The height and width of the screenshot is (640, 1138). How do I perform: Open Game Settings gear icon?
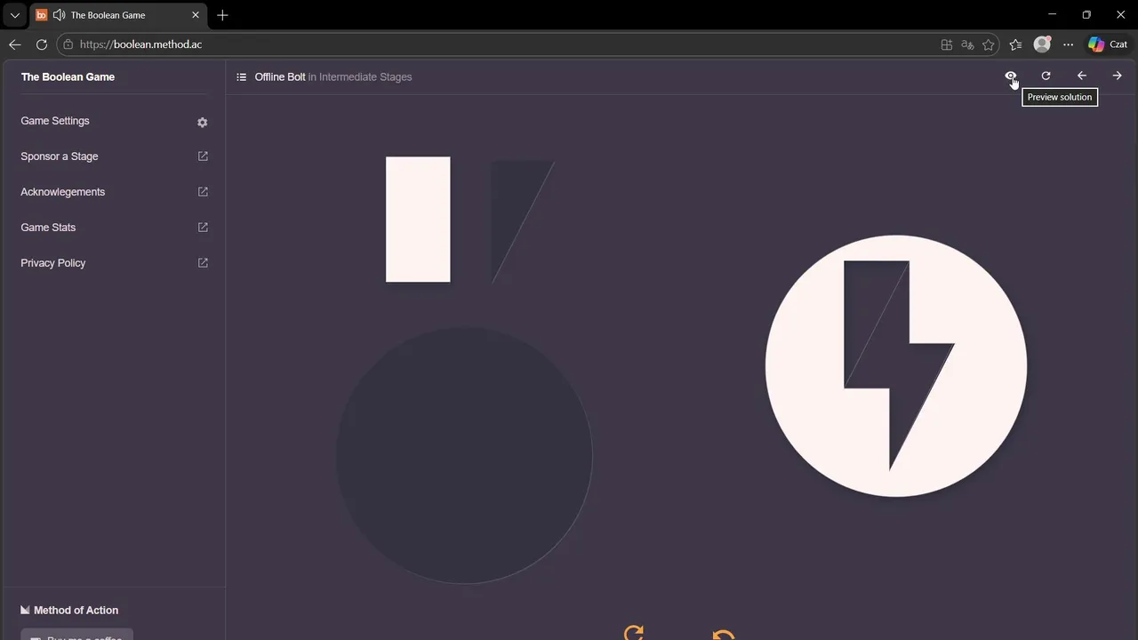pyautogui.click(x=203, y=122)
